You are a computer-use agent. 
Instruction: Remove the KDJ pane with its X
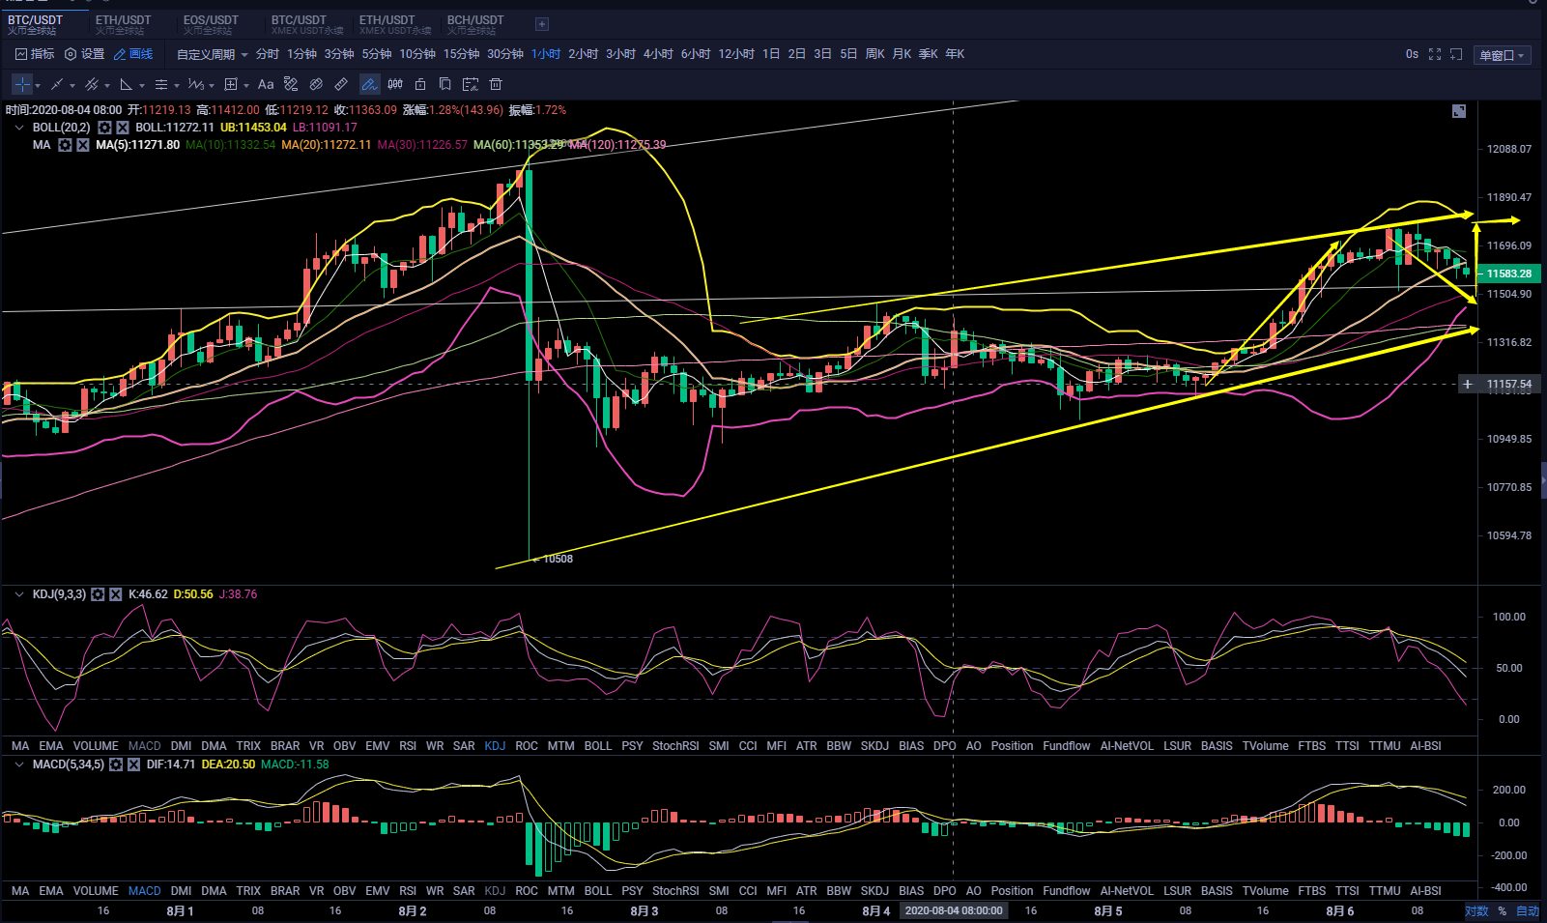[116, 594]
